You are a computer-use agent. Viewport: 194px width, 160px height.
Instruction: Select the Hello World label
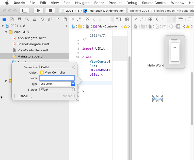[156, 65]
